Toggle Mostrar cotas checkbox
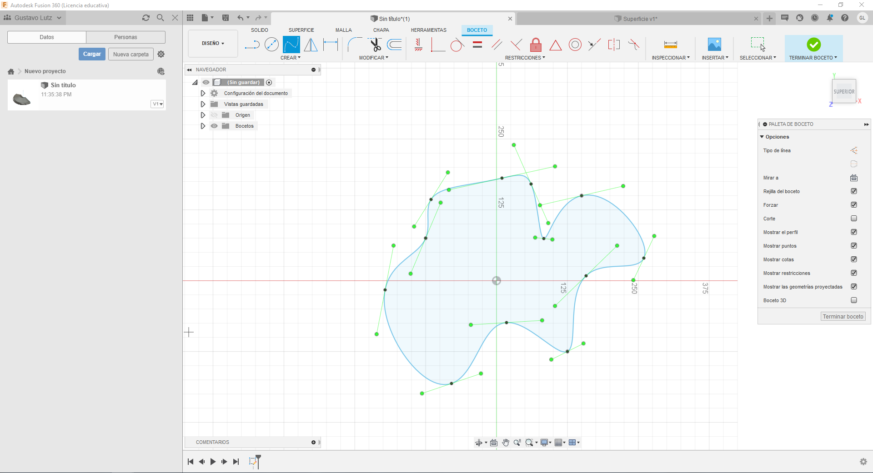 [854, 259]
